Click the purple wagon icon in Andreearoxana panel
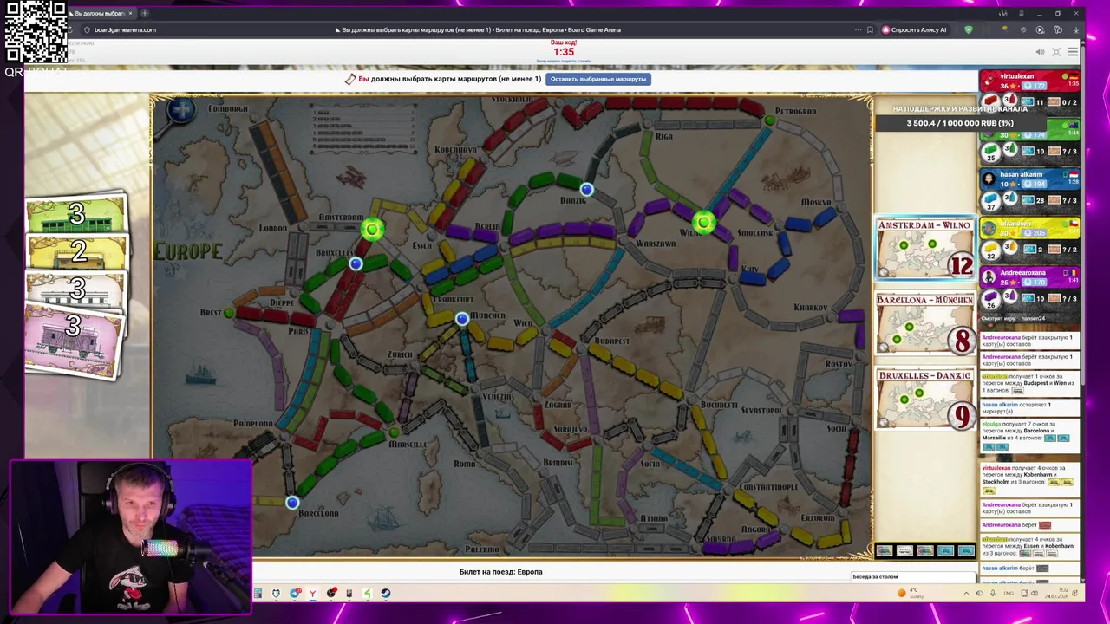The height and width of the screenshot is (624, 1110). (x=990, y=298)
